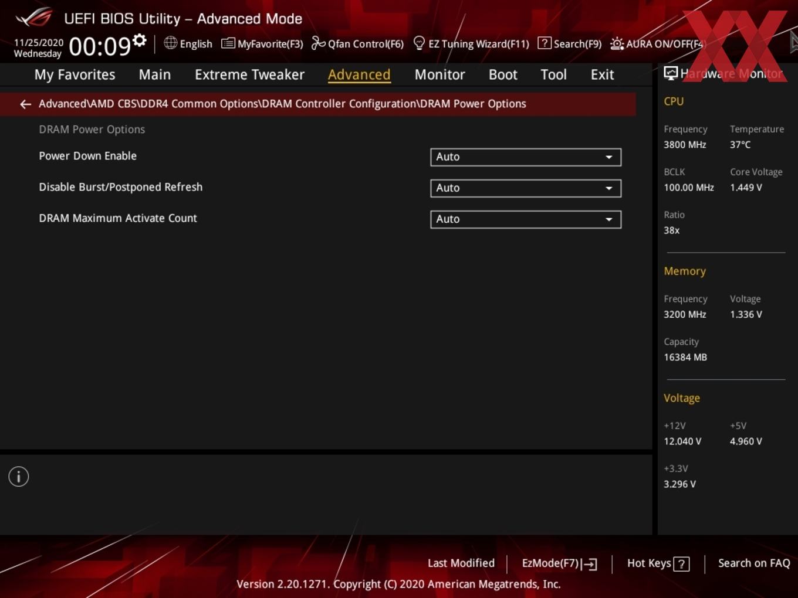Screen dimensions: 798x598
Task: Click +3.3V reading 3.296 V
Action: click(x=679, y=484)
